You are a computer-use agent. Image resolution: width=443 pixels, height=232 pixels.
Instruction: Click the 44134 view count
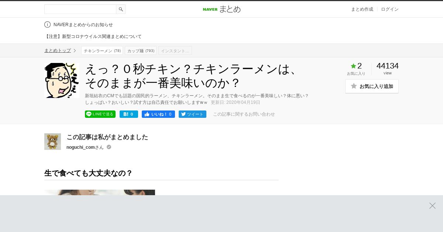point(388,66)
